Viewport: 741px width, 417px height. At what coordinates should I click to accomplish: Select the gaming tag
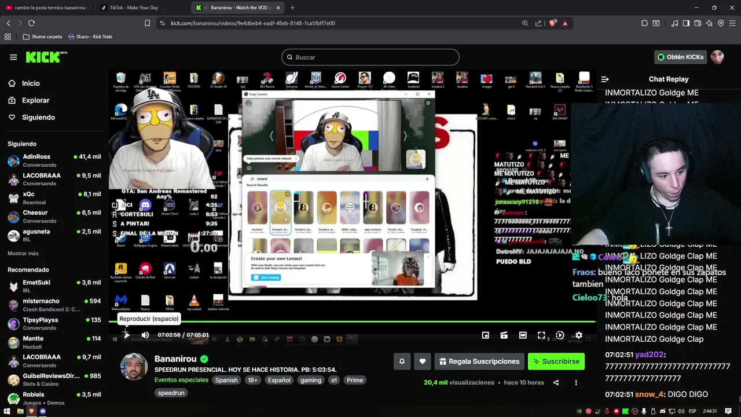click(311, 381)
